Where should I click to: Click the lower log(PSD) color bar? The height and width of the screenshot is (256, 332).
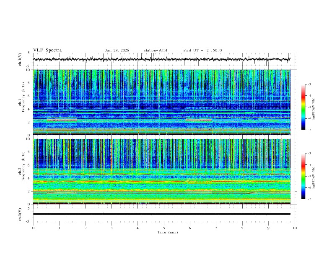coord(303,176)
